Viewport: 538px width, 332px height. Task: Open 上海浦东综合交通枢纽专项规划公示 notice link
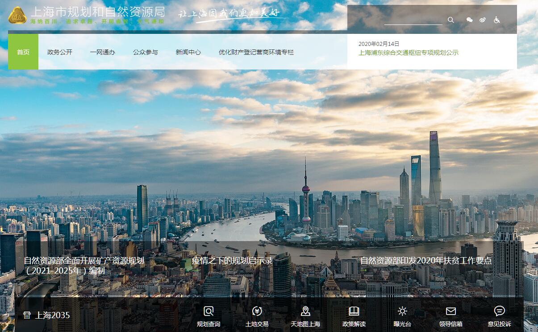(409, 53)
